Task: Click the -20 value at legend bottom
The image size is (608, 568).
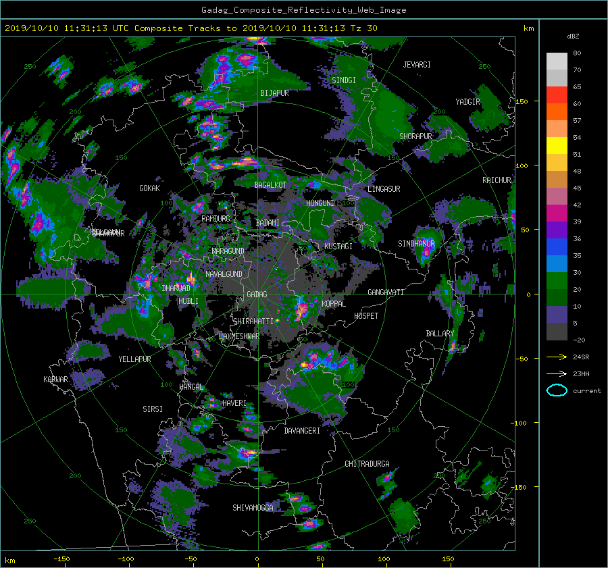Action: click(x=579, y=340)
